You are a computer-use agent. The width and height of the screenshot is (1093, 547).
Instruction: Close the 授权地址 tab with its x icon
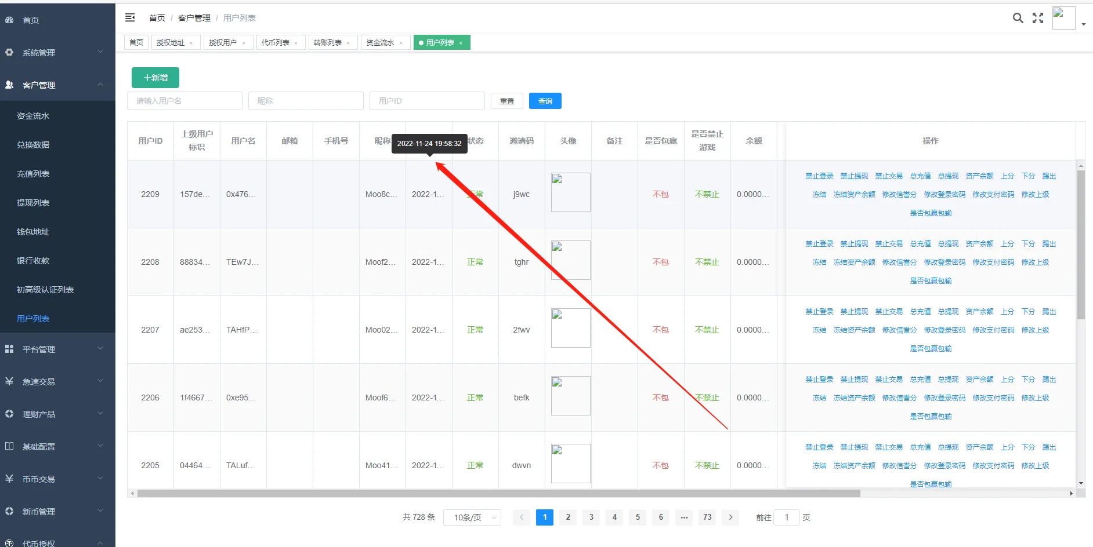point(191,43)
